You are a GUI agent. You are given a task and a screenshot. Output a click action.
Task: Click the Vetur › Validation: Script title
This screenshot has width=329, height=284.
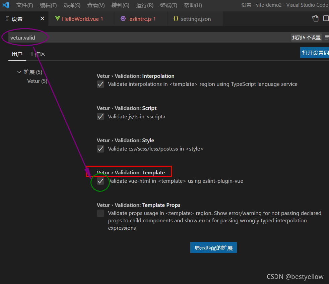coord(127,108)
